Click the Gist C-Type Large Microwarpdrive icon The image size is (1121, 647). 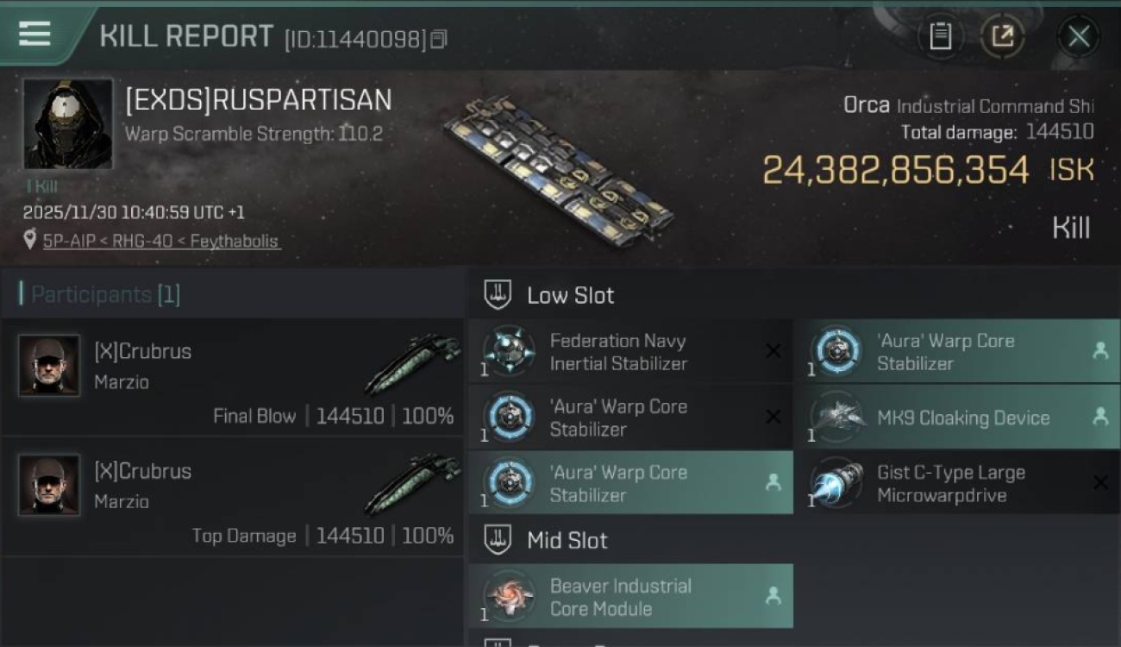pos(836,483)
